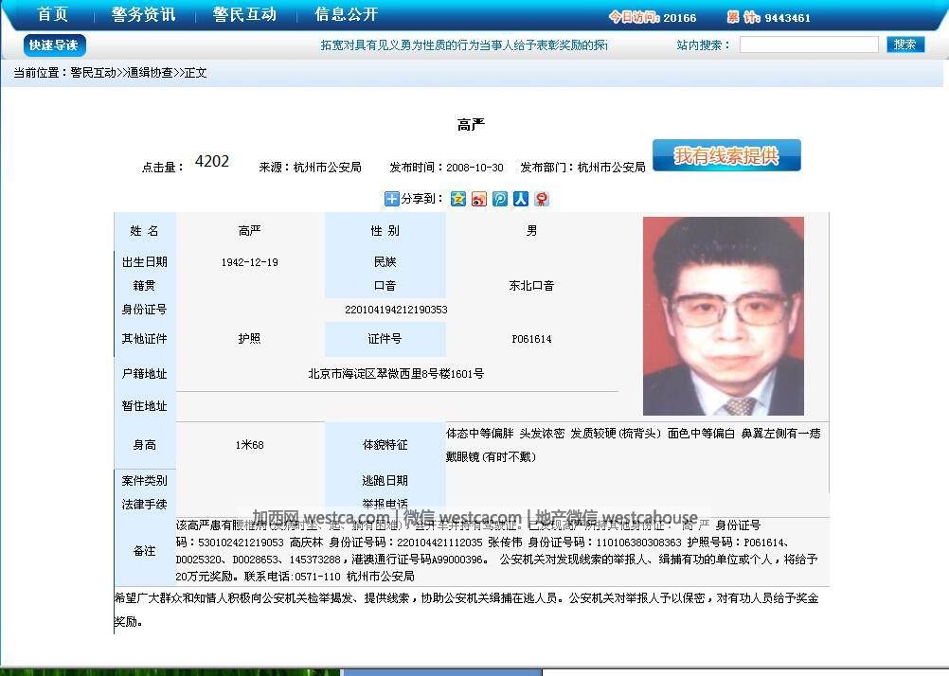
Task: Click the blue plus share icon
Action: 391,199
